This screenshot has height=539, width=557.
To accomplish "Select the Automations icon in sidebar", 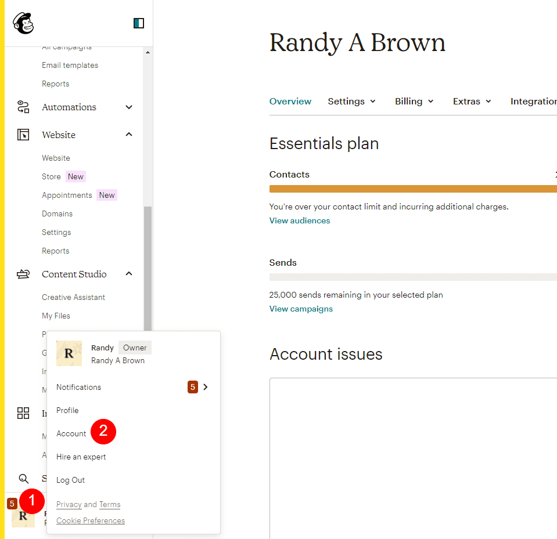I will [23, 107].
